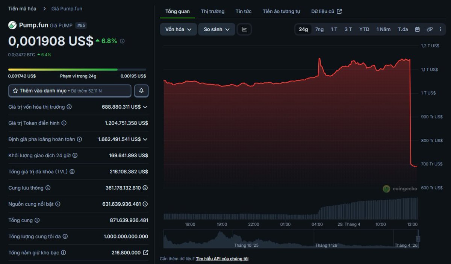Click the BTC price 0,0₇2472 BTC
This screenshot has height=264, width=451.
click(x=21, y=55)
